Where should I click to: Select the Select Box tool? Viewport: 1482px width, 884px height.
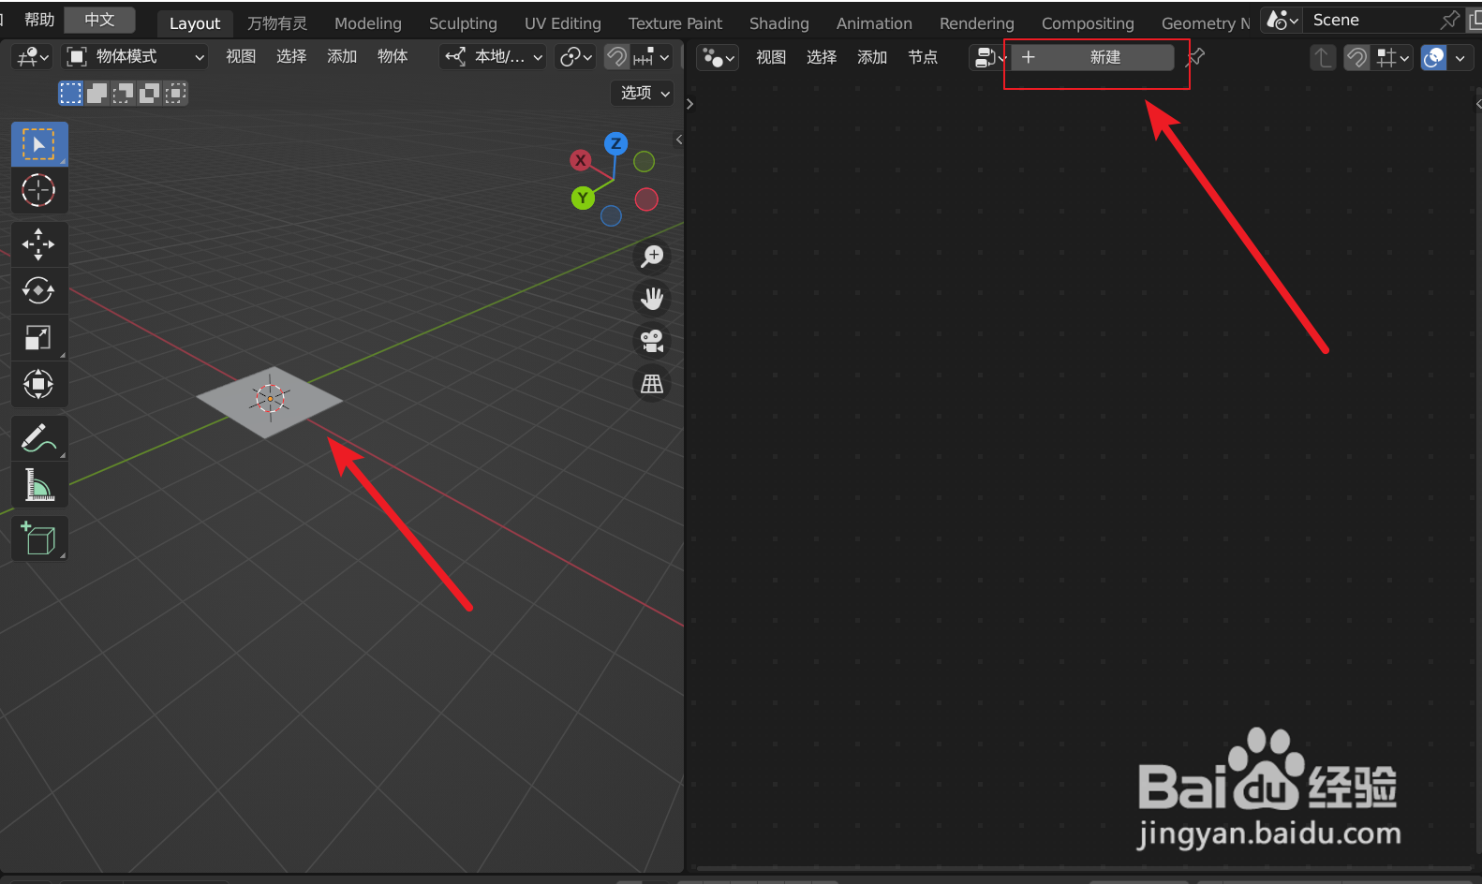click(x=39, y=144)
